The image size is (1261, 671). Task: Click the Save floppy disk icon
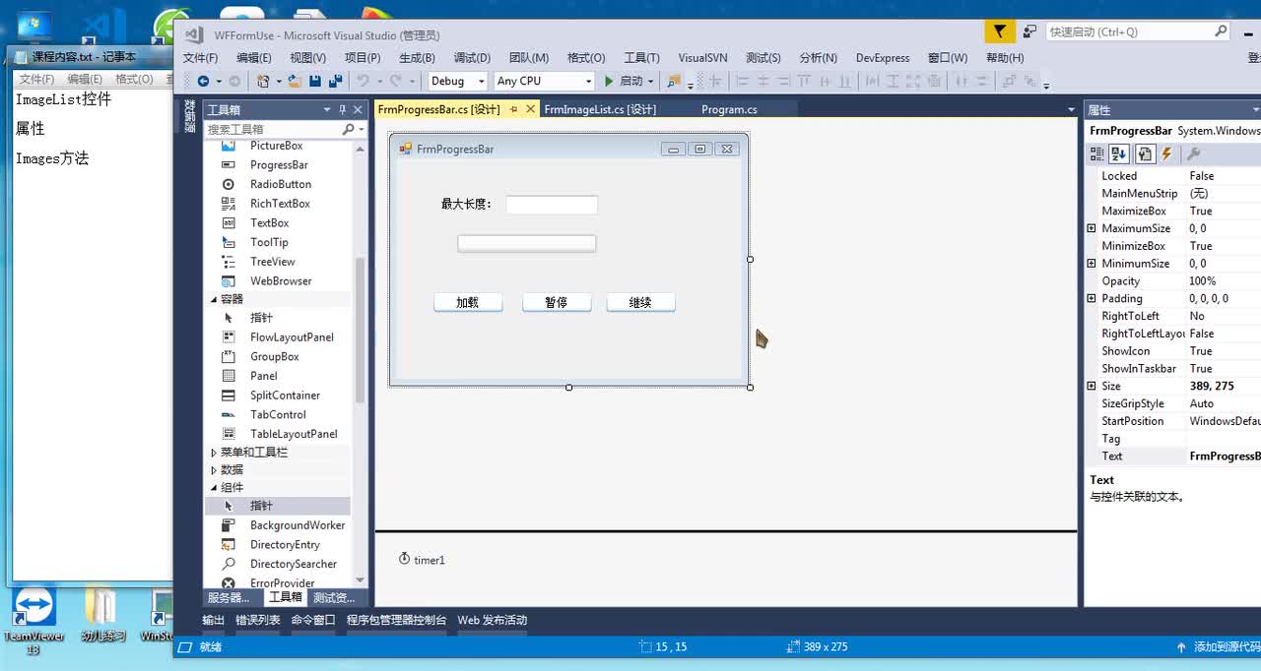pyautogui.click(x=315, y=81)
